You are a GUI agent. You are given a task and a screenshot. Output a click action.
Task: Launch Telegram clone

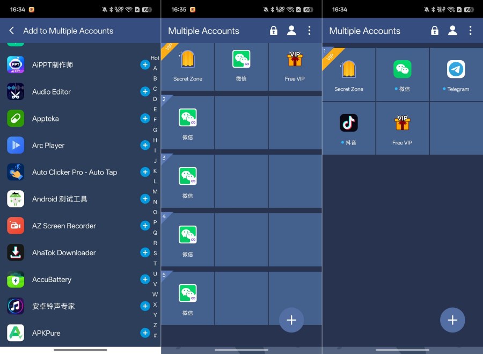[456, 74]
